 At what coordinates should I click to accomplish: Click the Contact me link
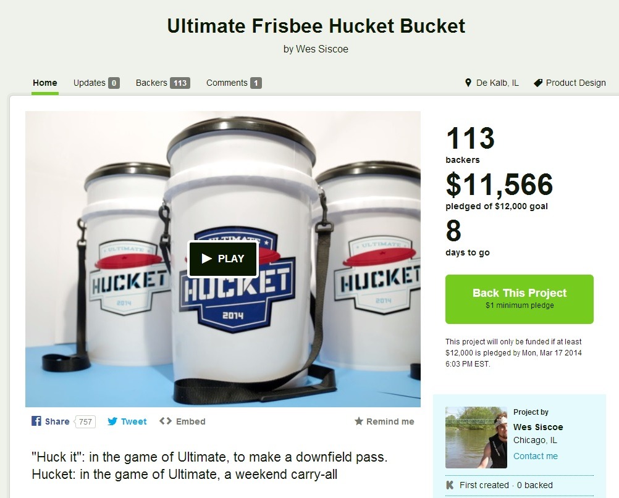[x=536, y=456]
